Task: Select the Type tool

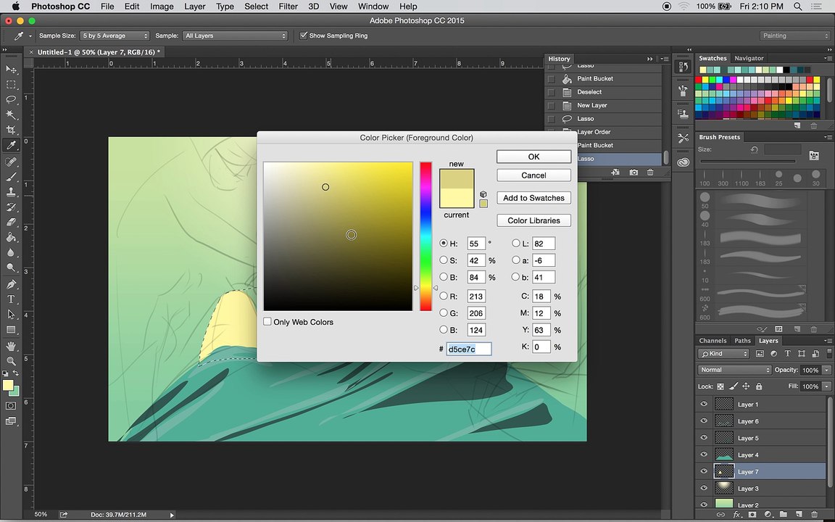Action: pyautogui.click(x=11, y=299)
